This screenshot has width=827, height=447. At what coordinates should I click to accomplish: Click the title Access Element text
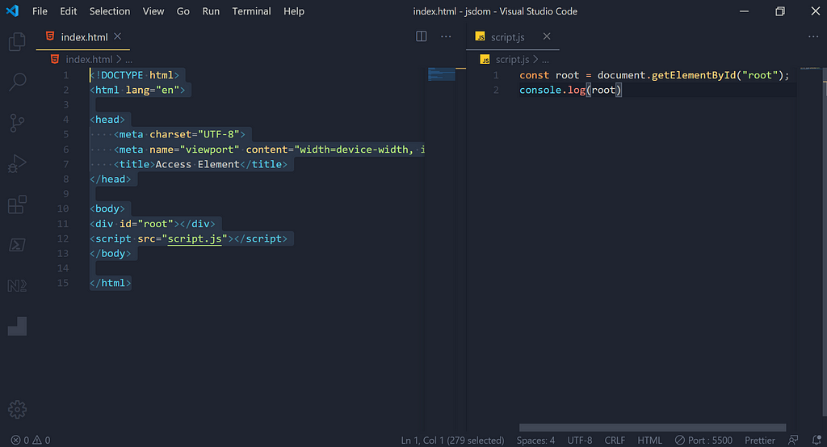(197, 164)
